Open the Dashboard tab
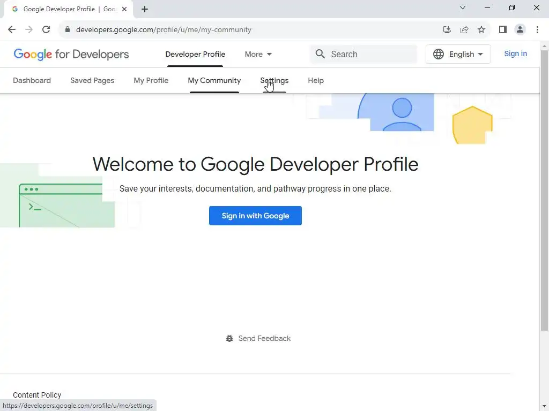This screenshot has height=411, width=549. [32, 80]
